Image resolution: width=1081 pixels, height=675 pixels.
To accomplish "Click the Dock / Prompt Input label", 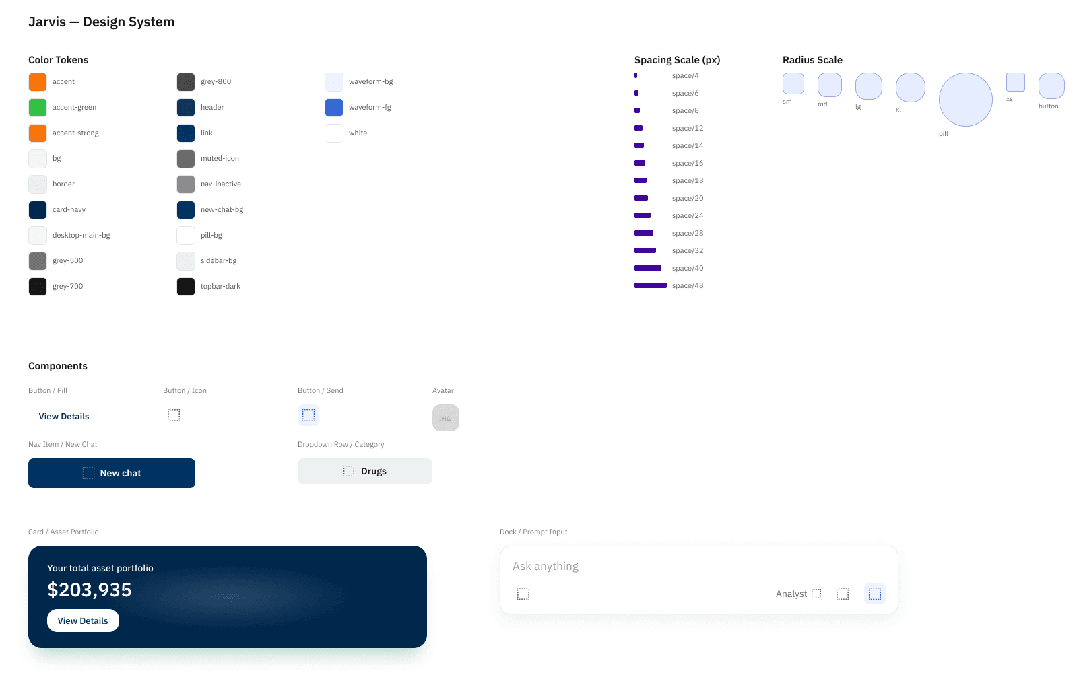I will tap(533, 532).
